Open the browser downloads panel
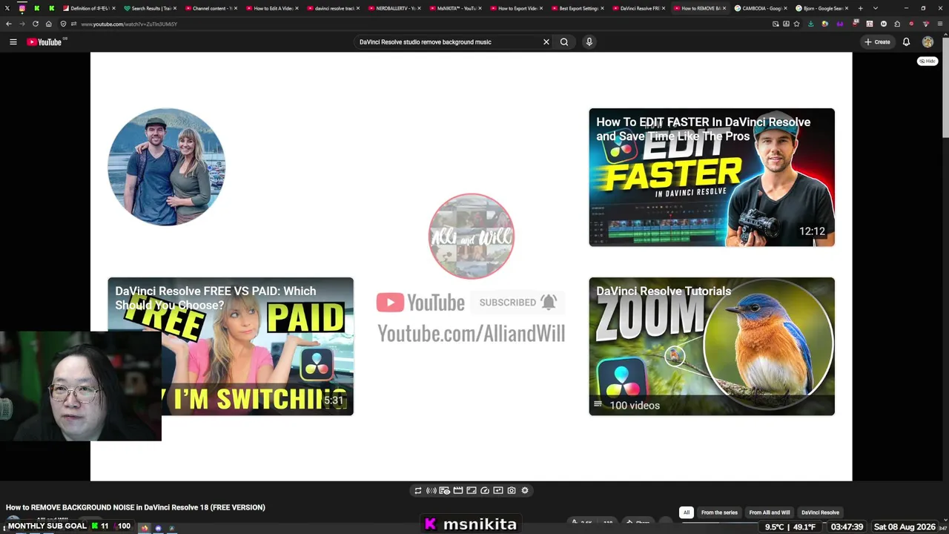The image size is (949, 534). coord(810,24)
